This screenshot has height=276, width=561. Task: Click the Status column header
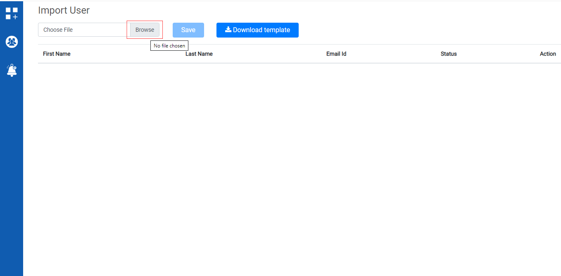click(449, 54)
